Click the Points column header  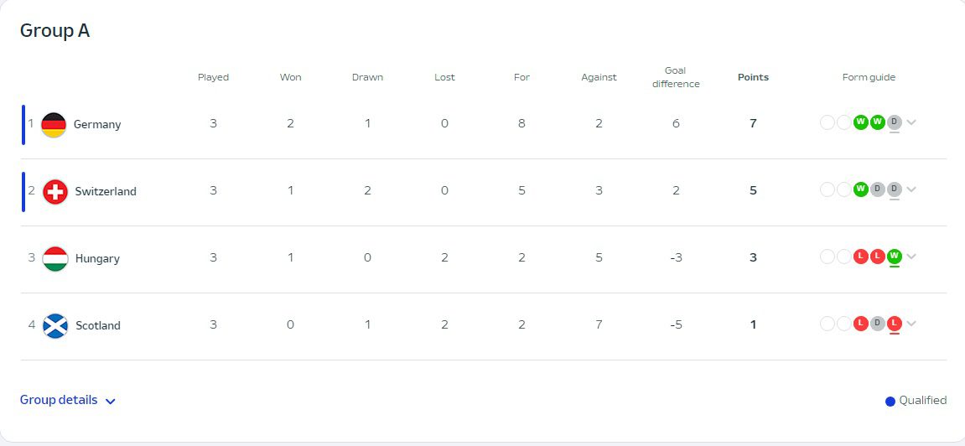753,77
